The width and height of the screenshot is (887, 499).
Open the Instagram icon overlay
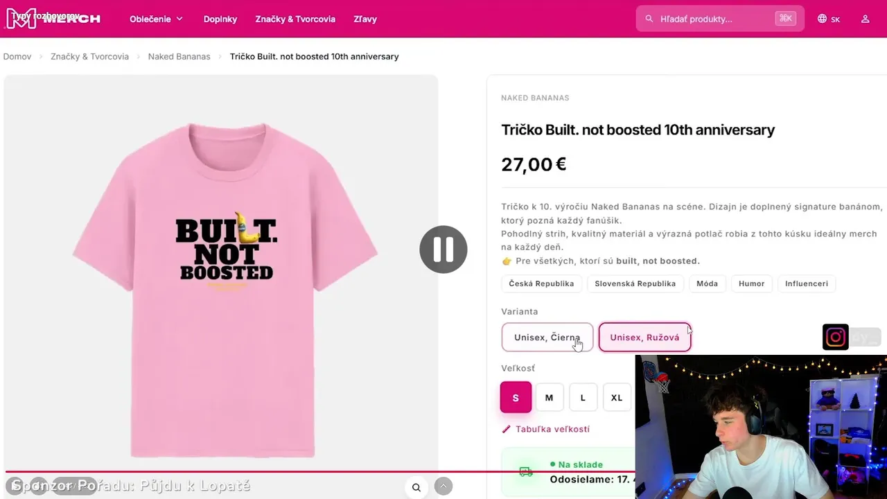pos(836,338)
